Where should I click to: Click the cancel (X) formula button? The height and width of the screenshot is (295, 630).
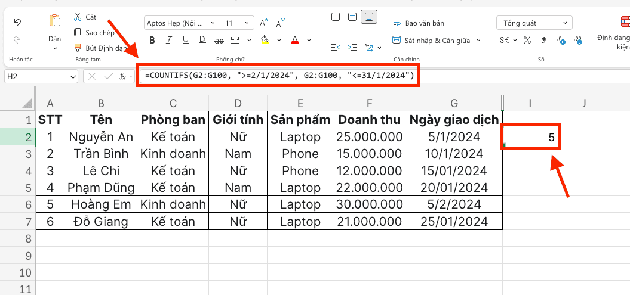point(91,76)
